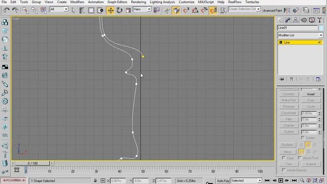
Task: Toggle the 3D Snaps button
Action: [186, 10]
